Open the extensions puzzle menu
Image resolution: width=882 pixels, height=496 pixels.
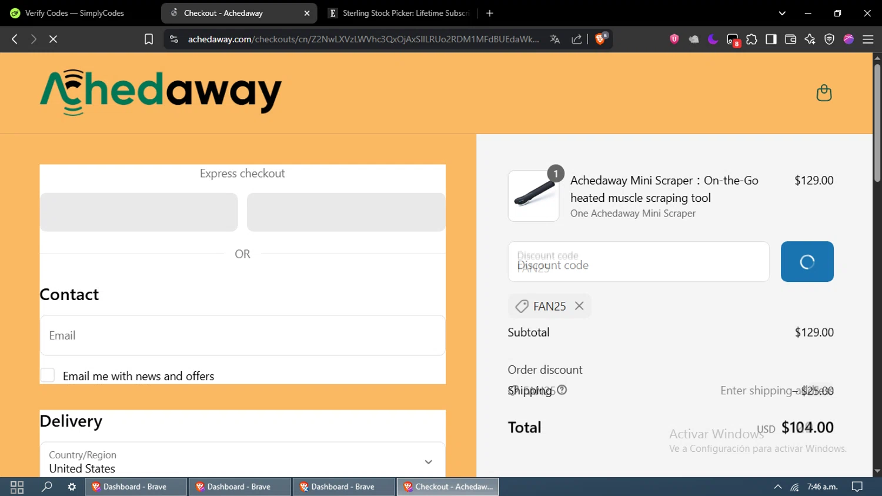click(751, 39)
